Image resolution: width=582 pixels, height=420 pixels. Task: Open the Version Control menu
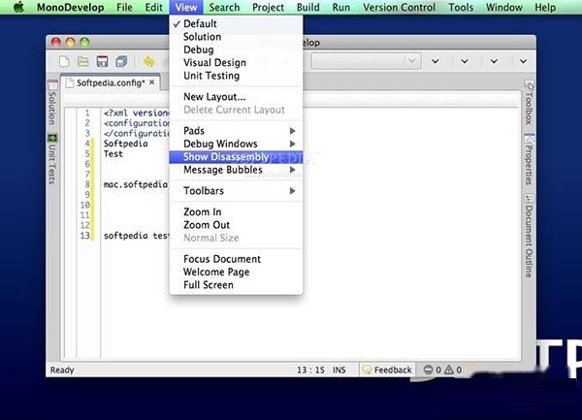399,8
